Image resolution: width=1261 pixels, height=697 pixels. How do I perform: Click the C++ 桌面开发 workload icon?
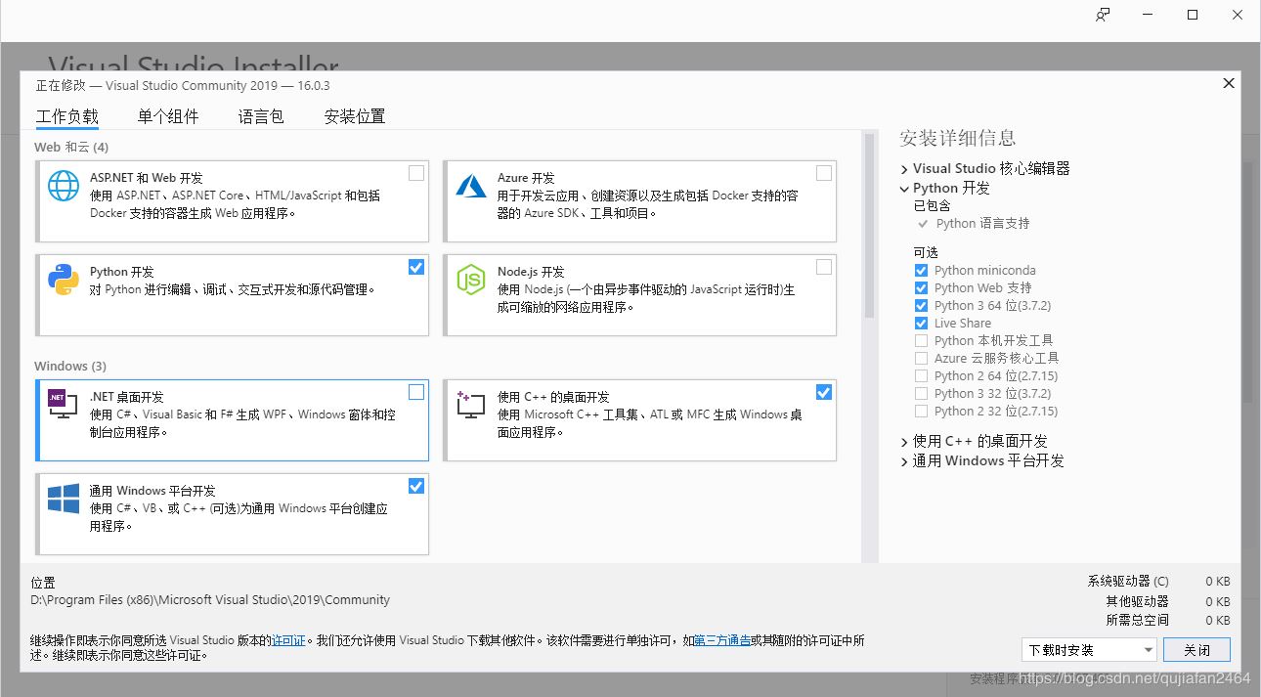point(470,403)
